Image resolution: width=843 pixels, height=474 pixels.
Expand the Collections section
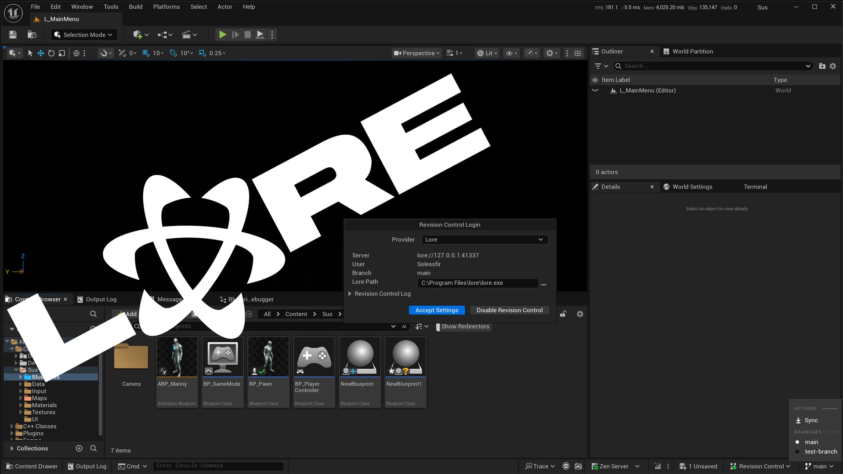click(12, 449)
